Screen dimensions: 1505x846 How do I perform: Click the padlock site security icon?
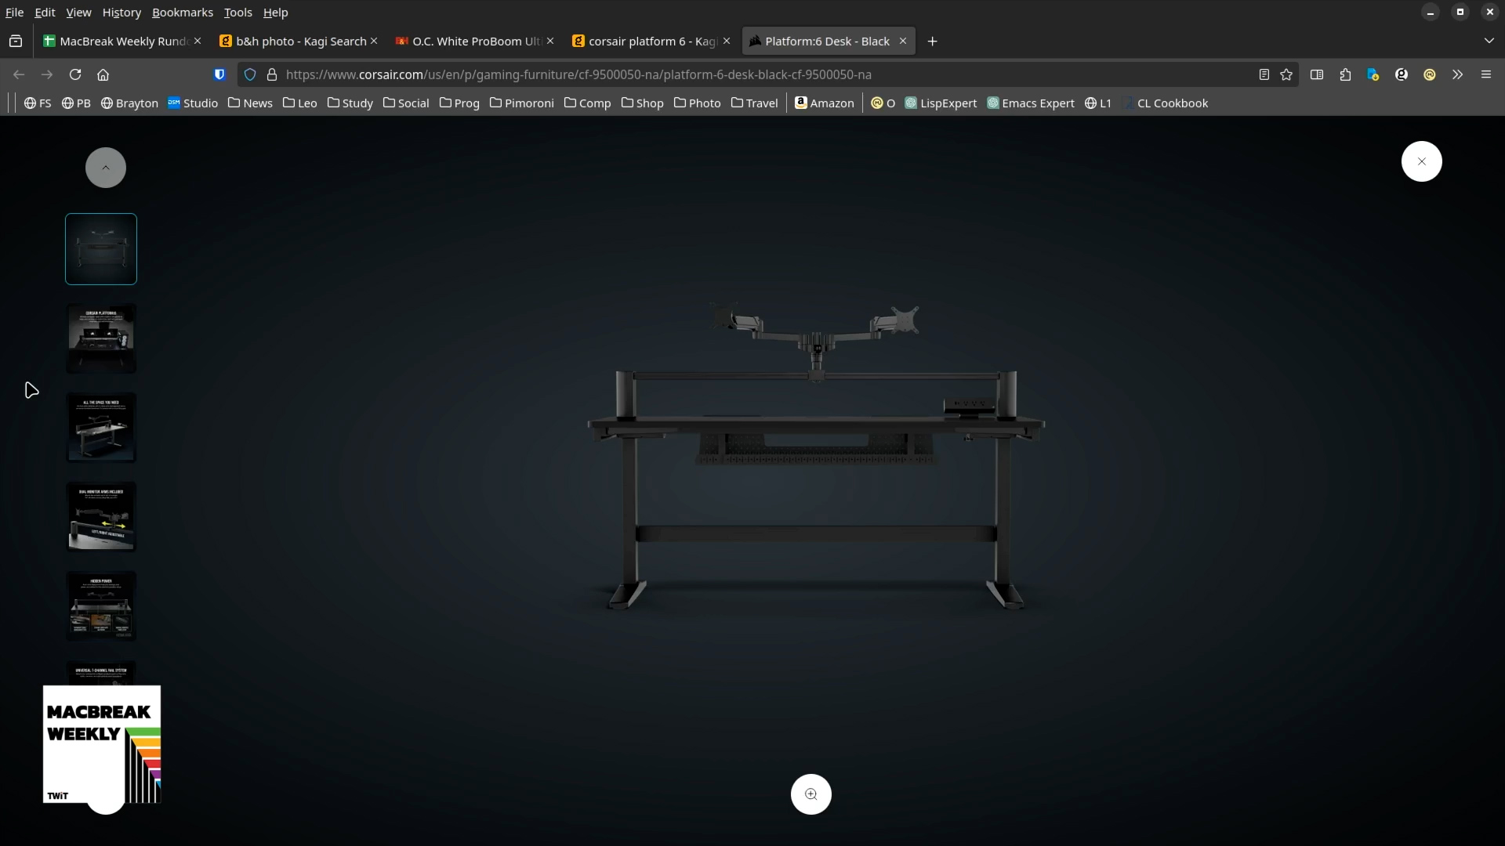click(x=272, y=74)
